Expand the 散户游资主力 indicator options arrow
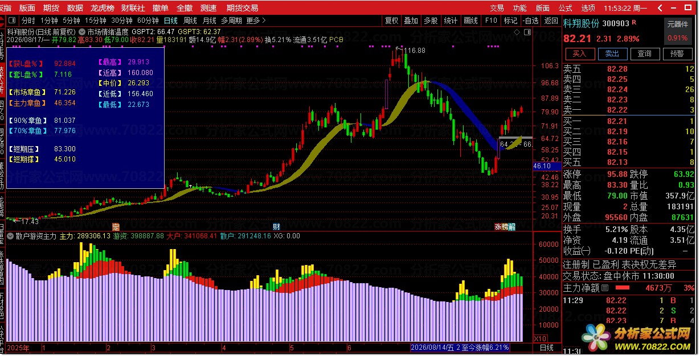 [10, 235]
